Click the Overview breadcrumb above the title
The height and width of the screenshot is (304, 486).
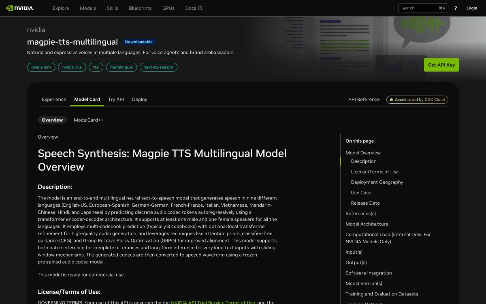pyautogui.click(x=48, y=137)
